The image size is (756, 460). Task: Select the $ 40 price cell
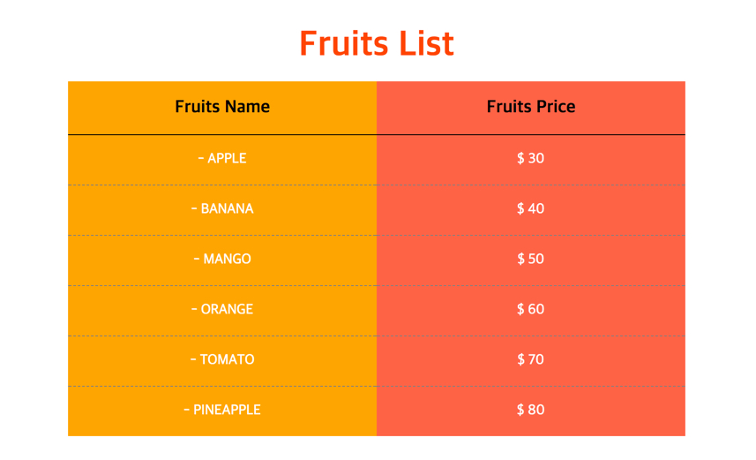pyautogui.click(x=531, y=208)
